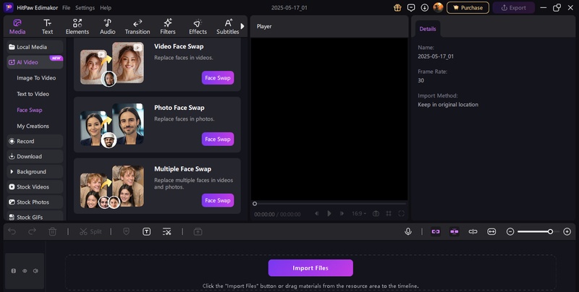Screen dimensions: 579x292
Task: Open the 16:9 aspect ratio dropdown
Action: pos(360,213)
